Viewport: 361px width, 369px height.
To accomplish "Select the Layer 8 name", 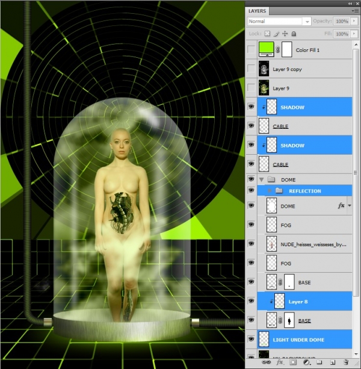I will (298, 302).
